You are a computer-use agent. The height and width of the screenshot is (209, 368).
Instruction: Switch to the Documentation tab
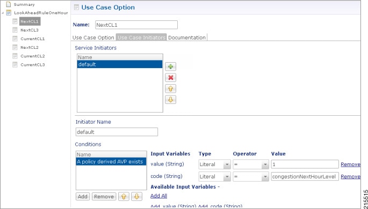[187, 38]
